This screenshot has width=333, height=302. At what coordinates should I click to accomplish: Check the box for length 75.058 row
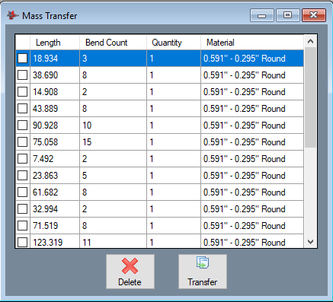point(23,142)
